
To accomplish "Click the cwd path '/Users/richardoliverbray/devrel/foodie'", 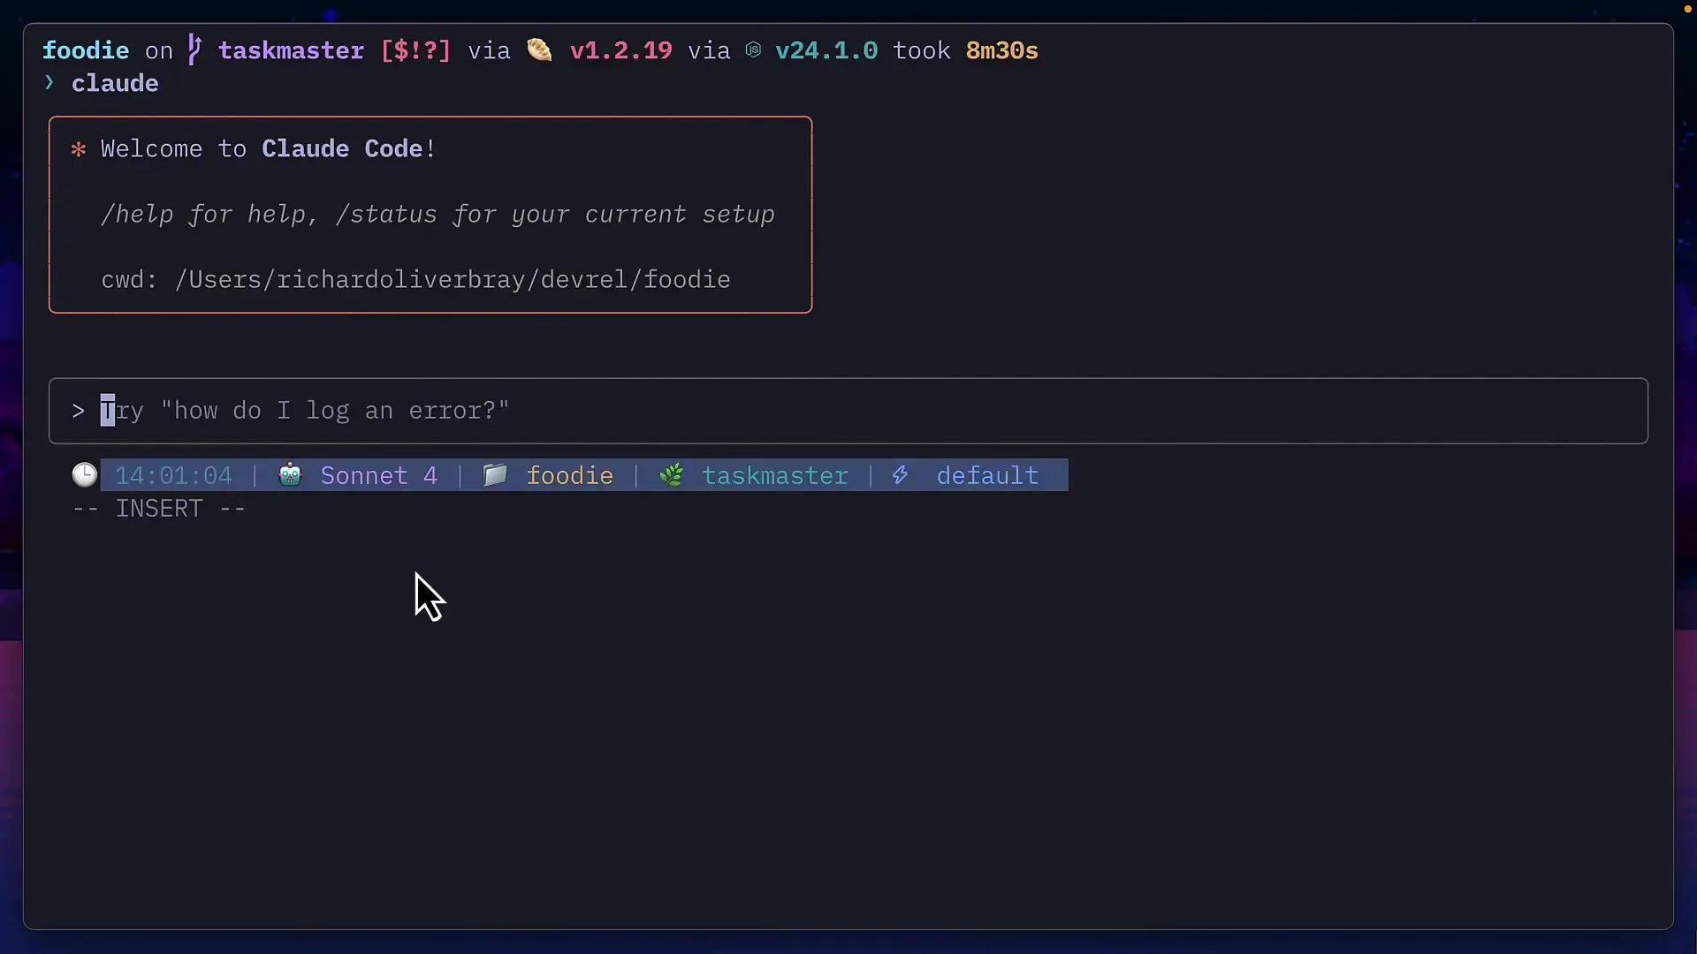I will [453, 280].
